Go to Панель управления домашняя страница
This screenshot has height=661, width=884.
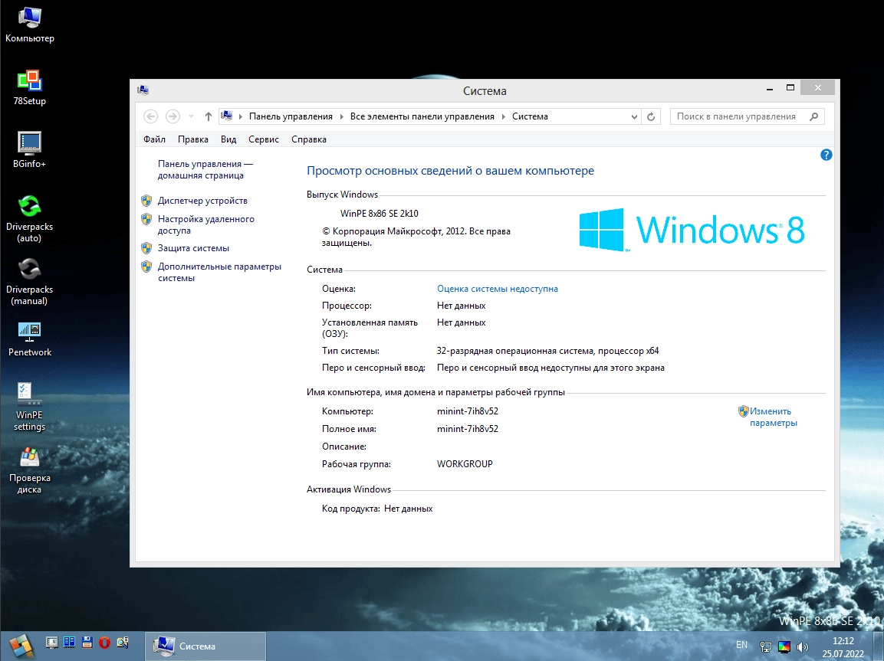click(x=205, y=169)
